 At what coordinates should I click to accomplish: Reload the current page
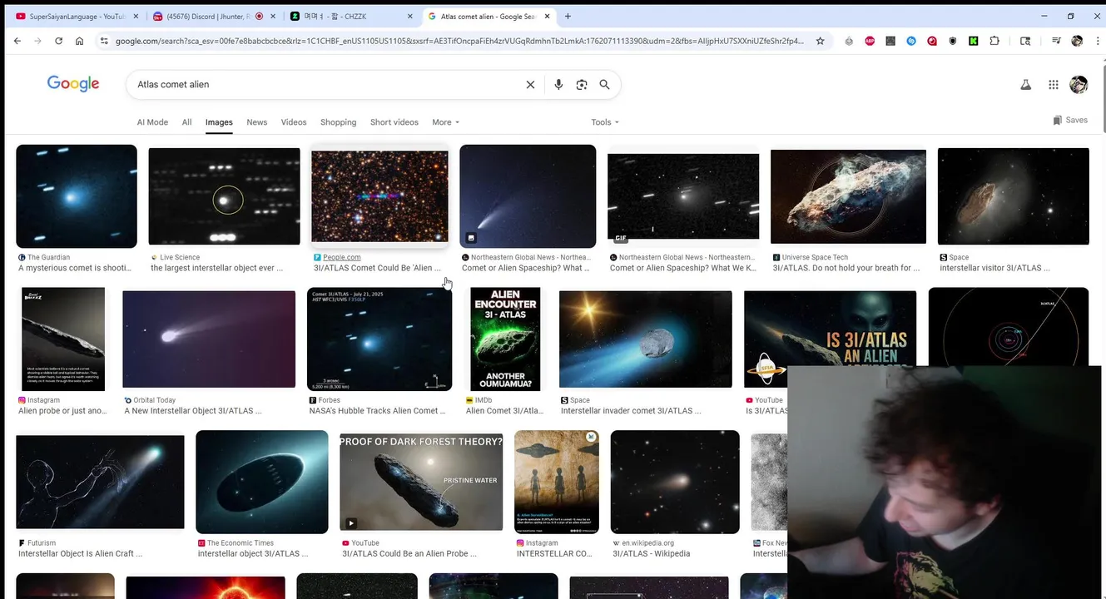[58, 41]
